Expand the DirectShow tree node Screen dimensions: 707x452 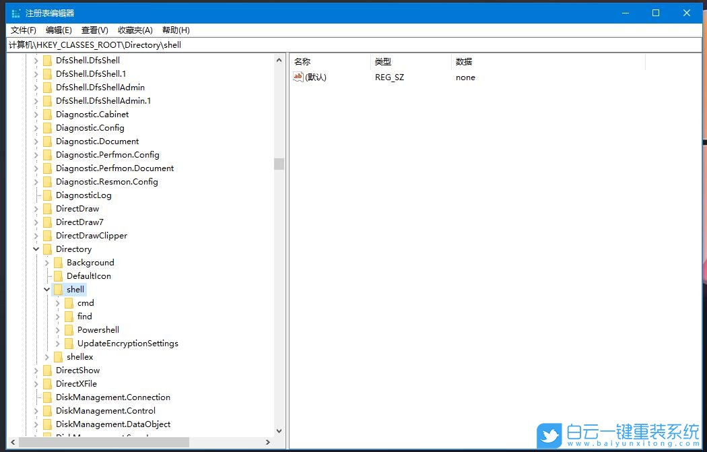[x=36, y=370]
